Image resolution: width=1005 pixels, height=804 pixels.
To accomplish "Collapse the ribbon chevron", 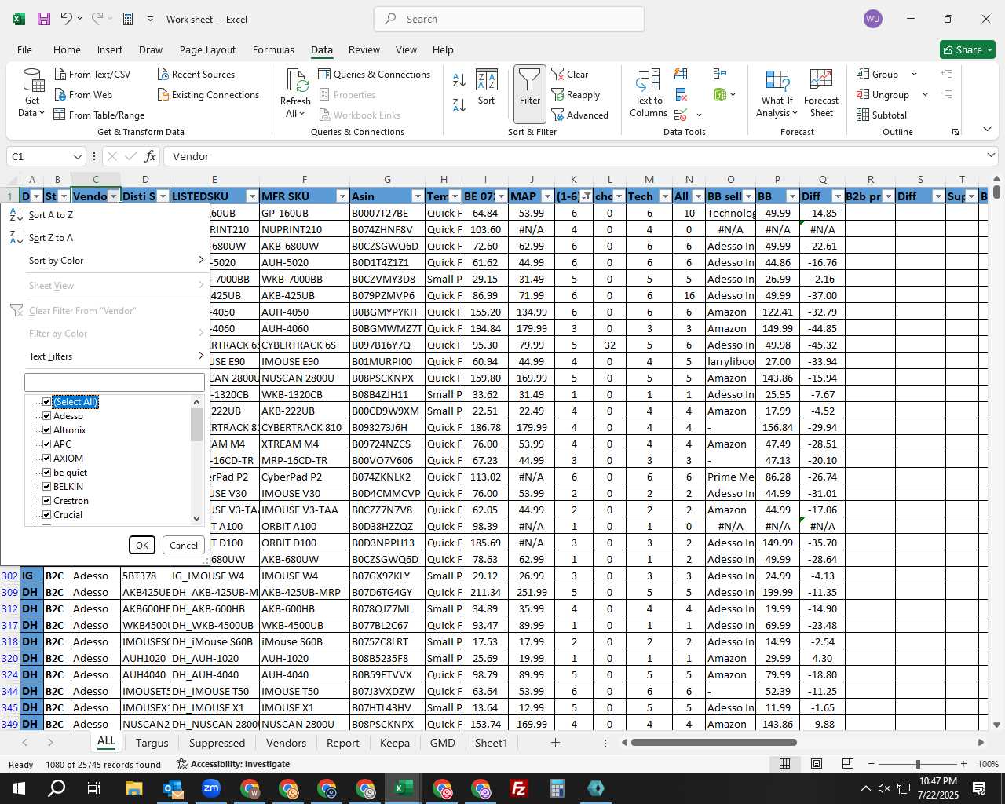I will (987, 130).
